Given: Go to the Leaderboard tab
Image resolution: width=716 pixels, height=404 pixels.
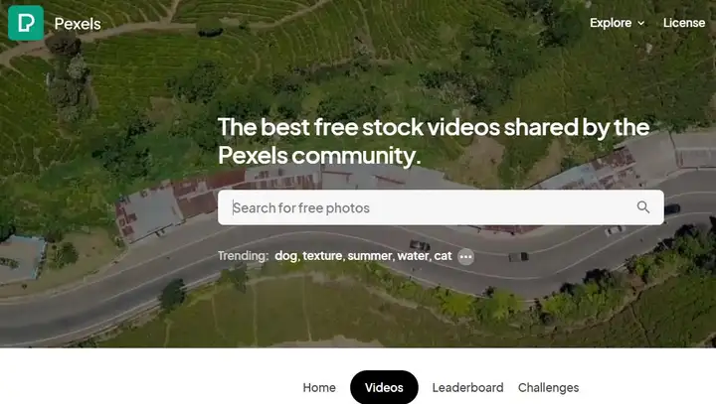Looking at the screenshot, I should pos(467,387).
